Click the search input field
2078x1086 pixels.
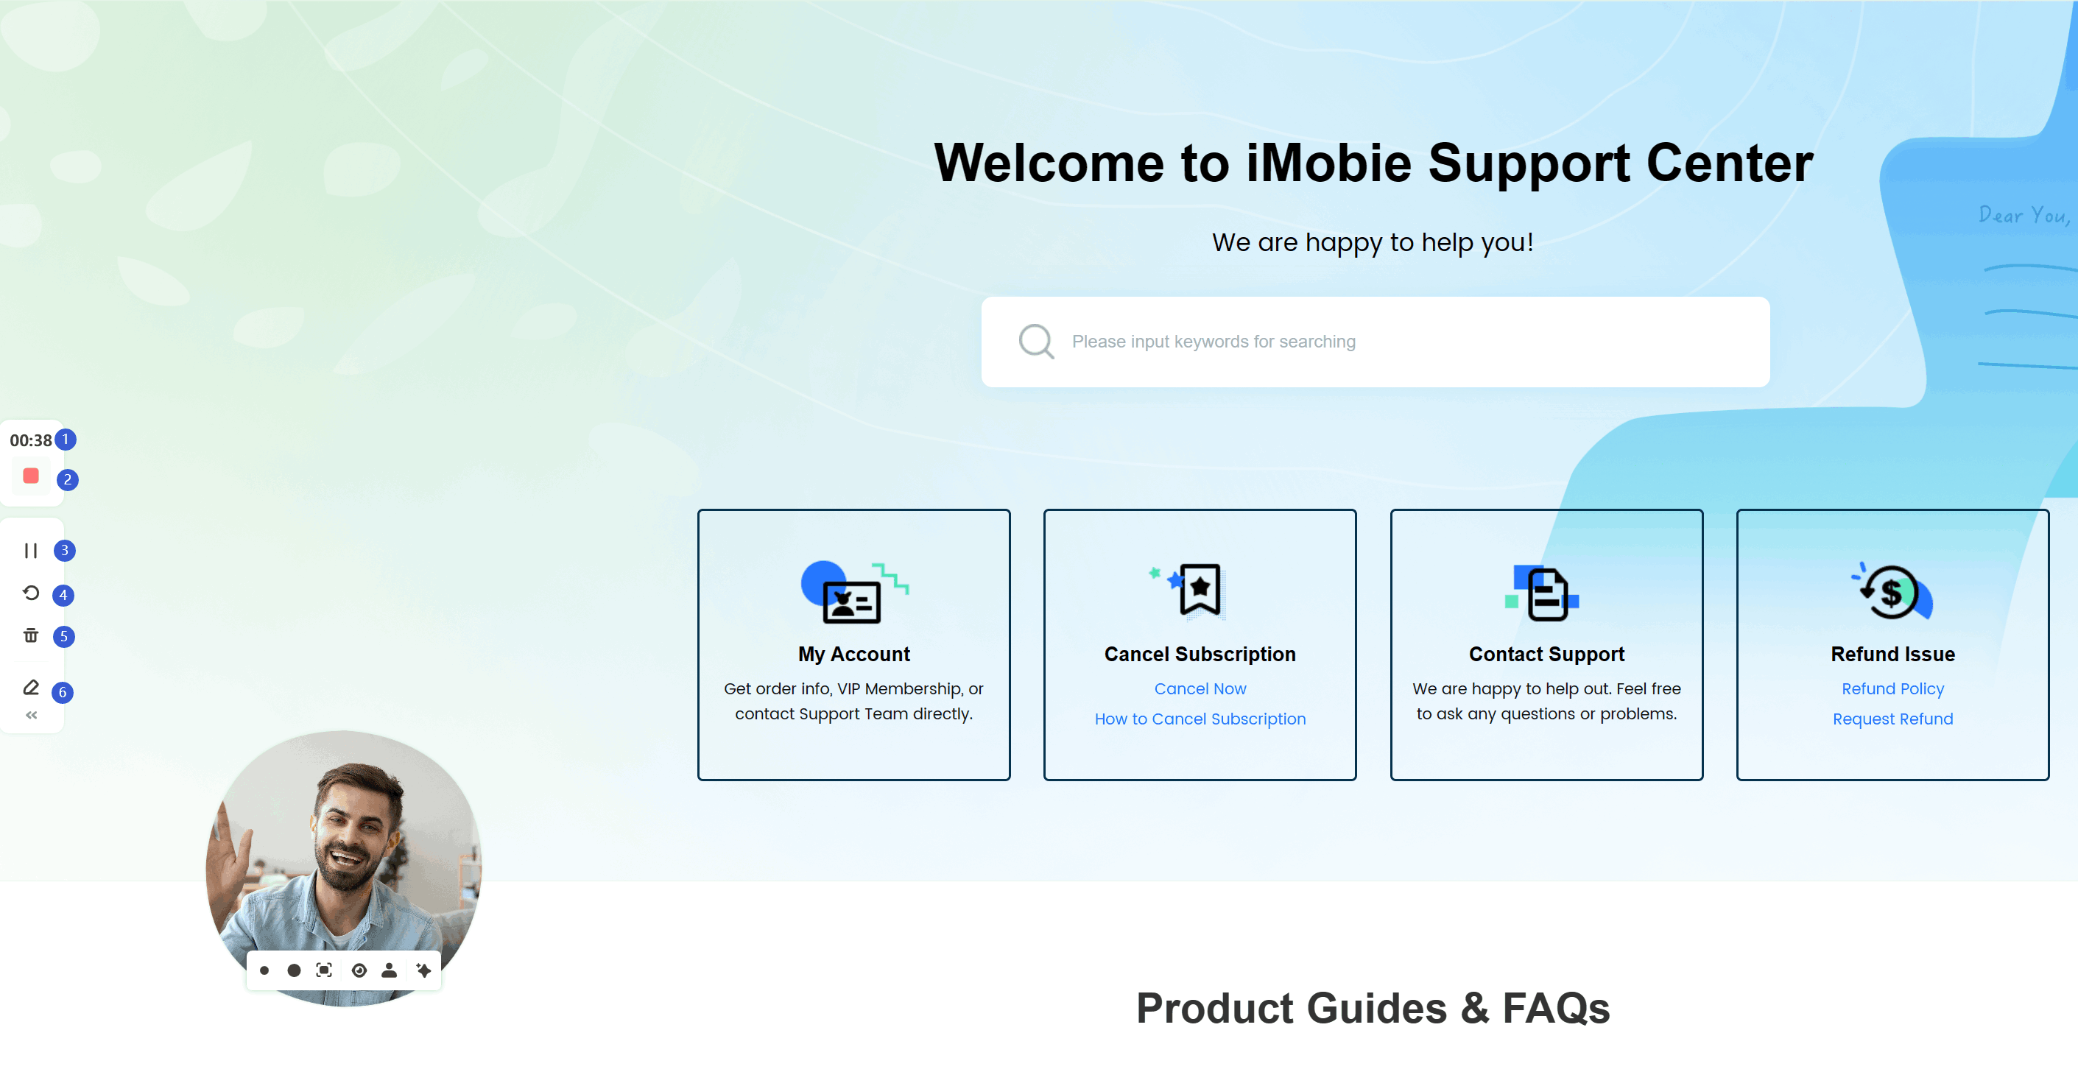coord(1374,342)
